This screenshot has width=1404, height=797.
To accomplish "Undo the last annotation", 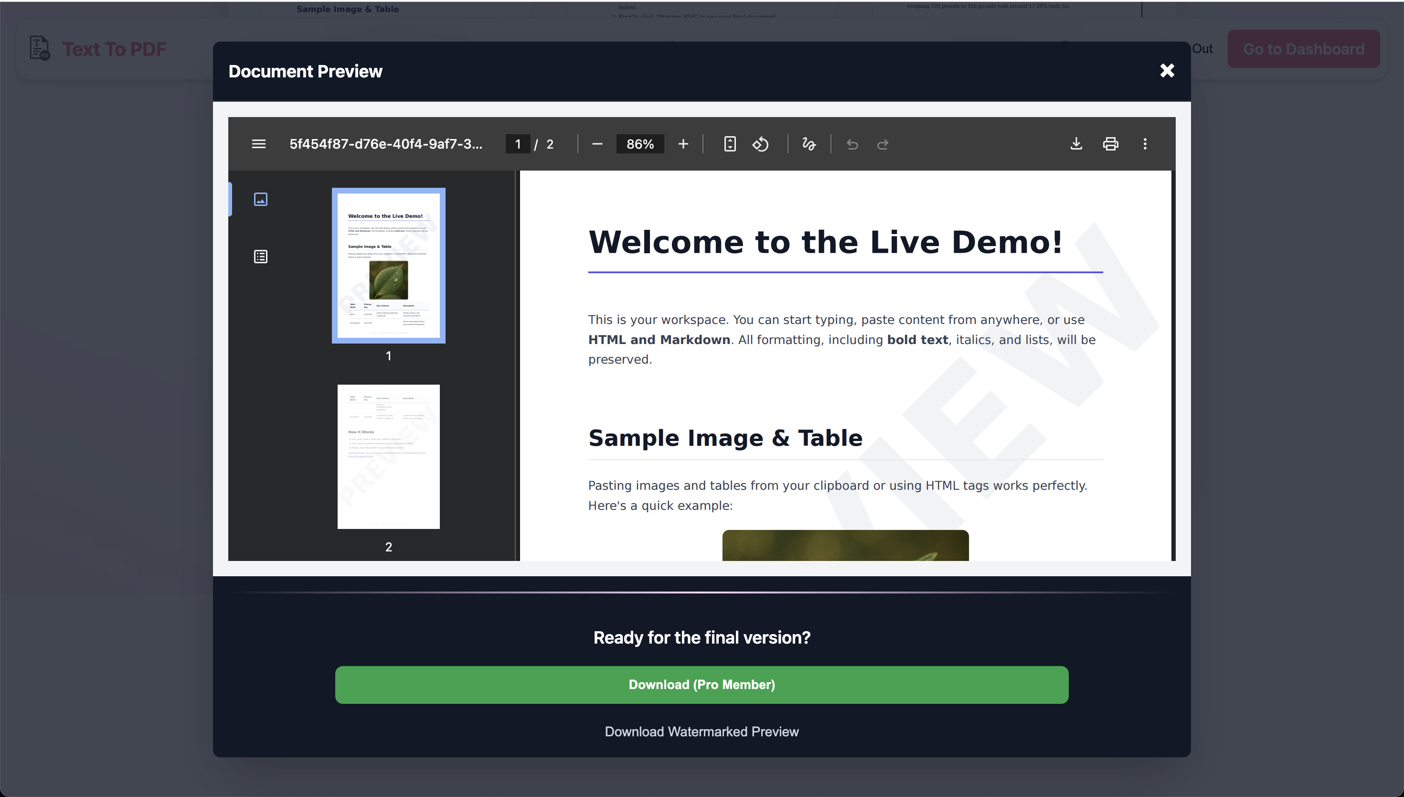I will pyautogui.click(x=852, y=144).
